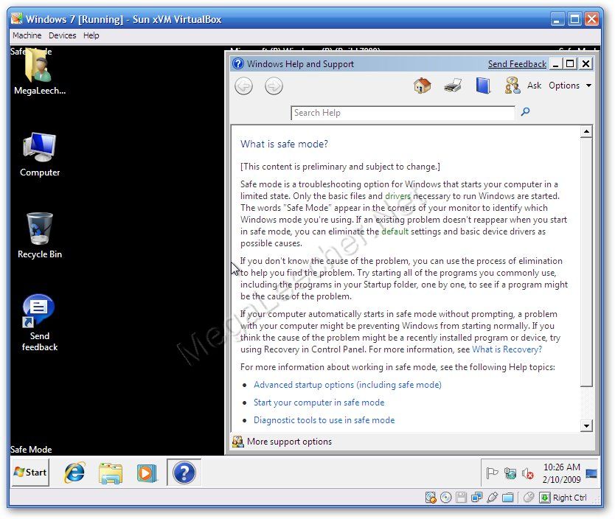This screenshot has height=519, width=615.
Task: Open the What is Recovery? link
Action: (507, 349)
